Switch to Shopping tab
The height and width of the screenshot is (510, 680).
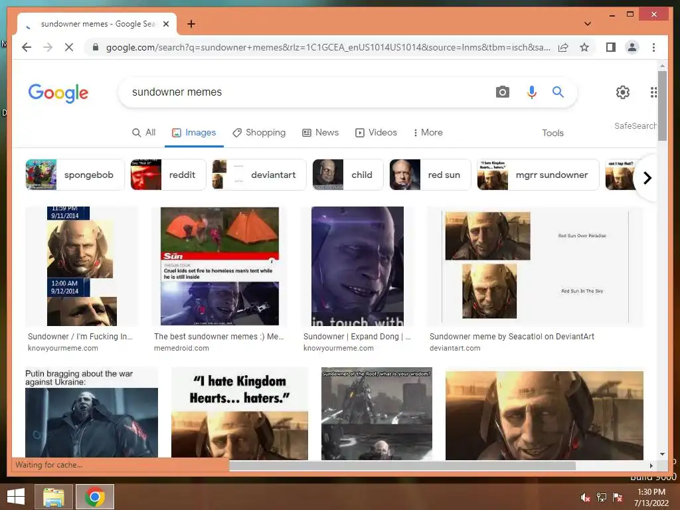[x=259, y=133]
